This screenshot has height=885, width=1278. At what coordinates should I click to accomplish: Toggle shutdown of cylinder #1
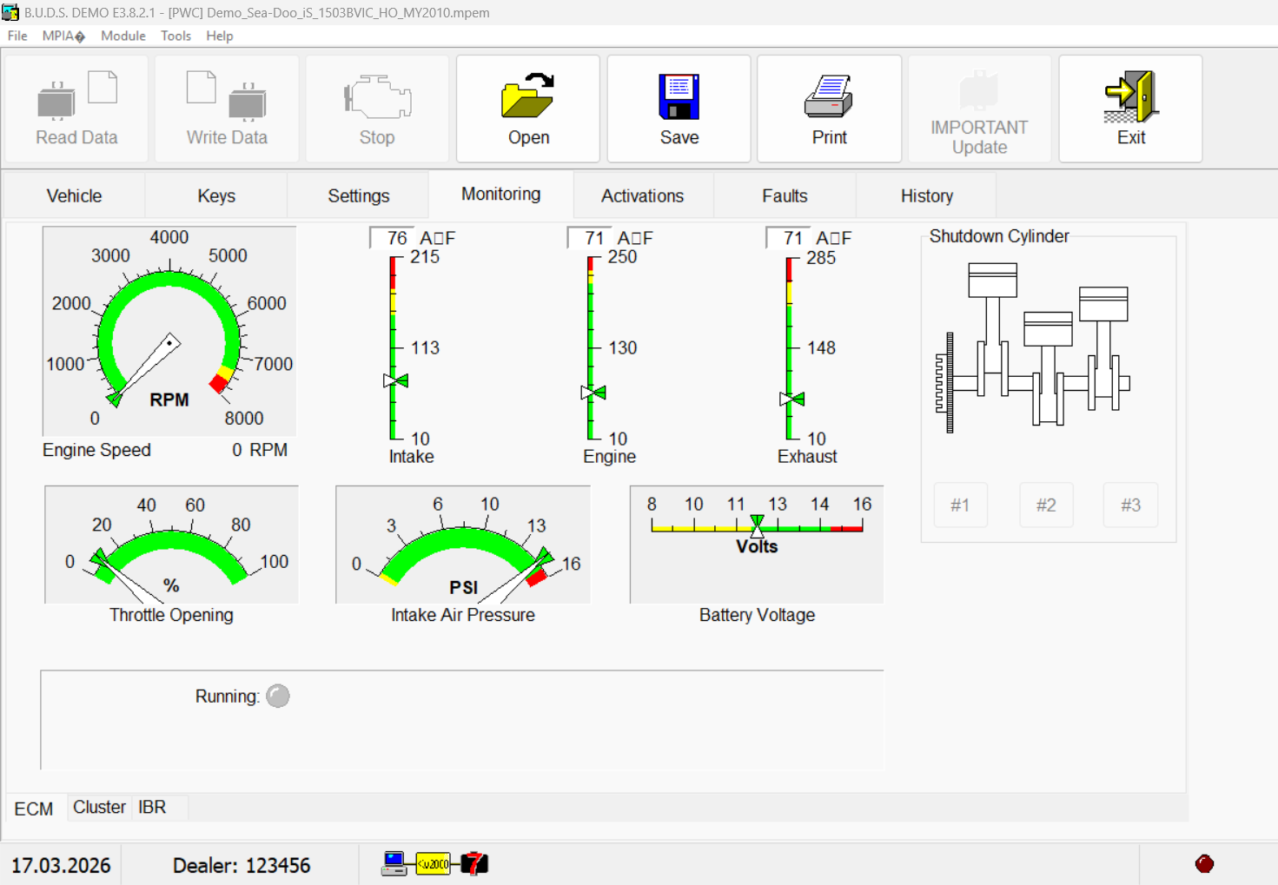click(960, 505)
